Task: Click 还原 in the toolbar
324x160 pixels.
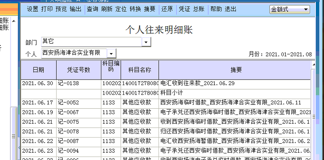Action: 167,9
